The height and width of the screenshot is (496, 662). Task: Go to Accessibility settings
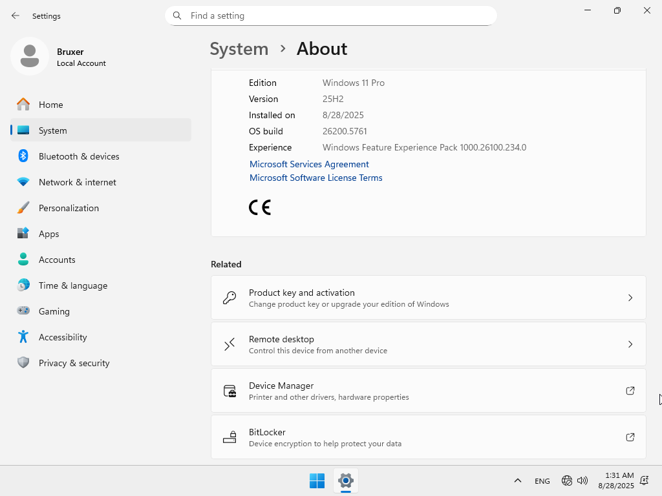pos(63,337)
